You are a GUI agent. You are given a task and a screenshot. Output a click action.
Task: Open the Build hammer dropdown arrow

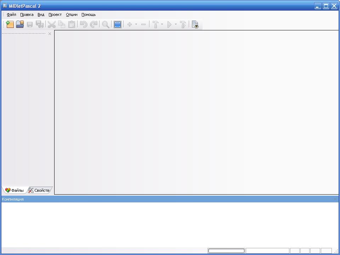[x=162, y=24]
